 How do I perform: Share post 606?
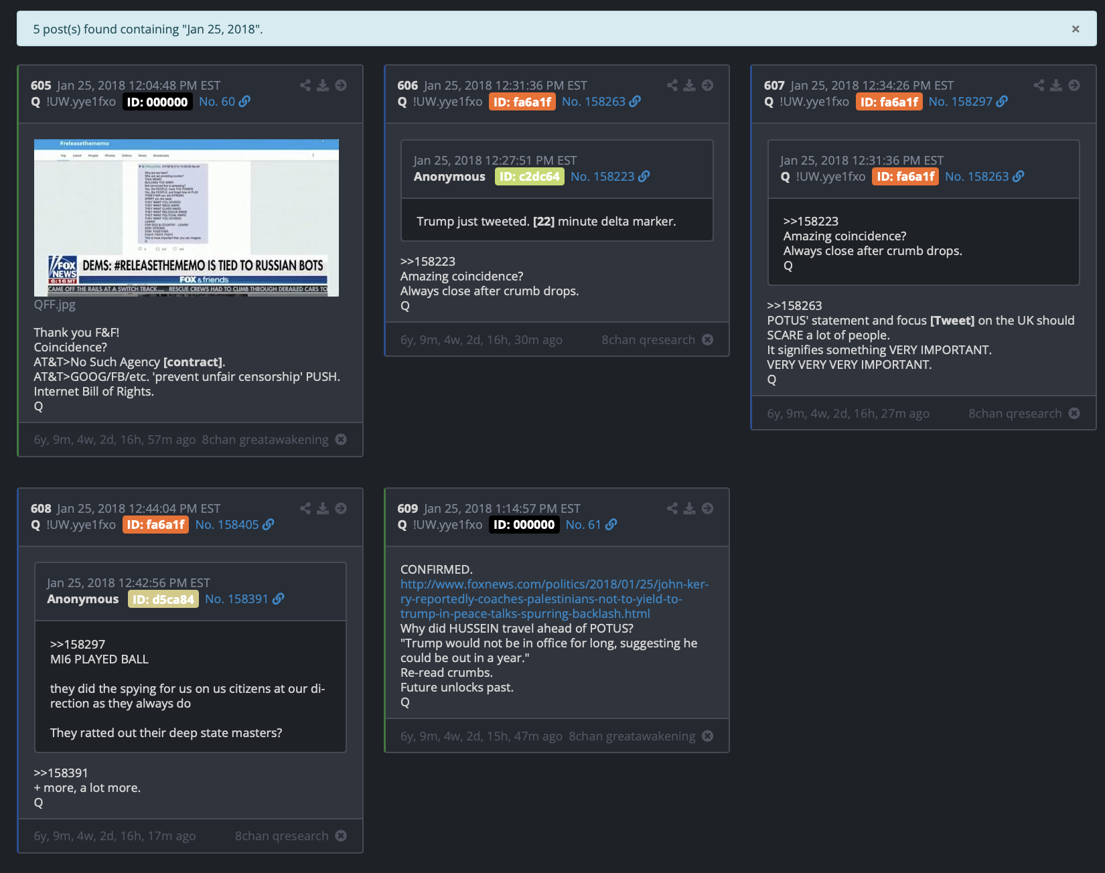(x=672, y=85)
